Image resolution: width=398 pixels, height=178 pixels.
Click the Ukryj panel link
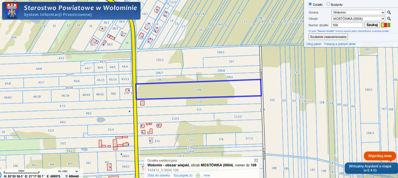point(314,44)
